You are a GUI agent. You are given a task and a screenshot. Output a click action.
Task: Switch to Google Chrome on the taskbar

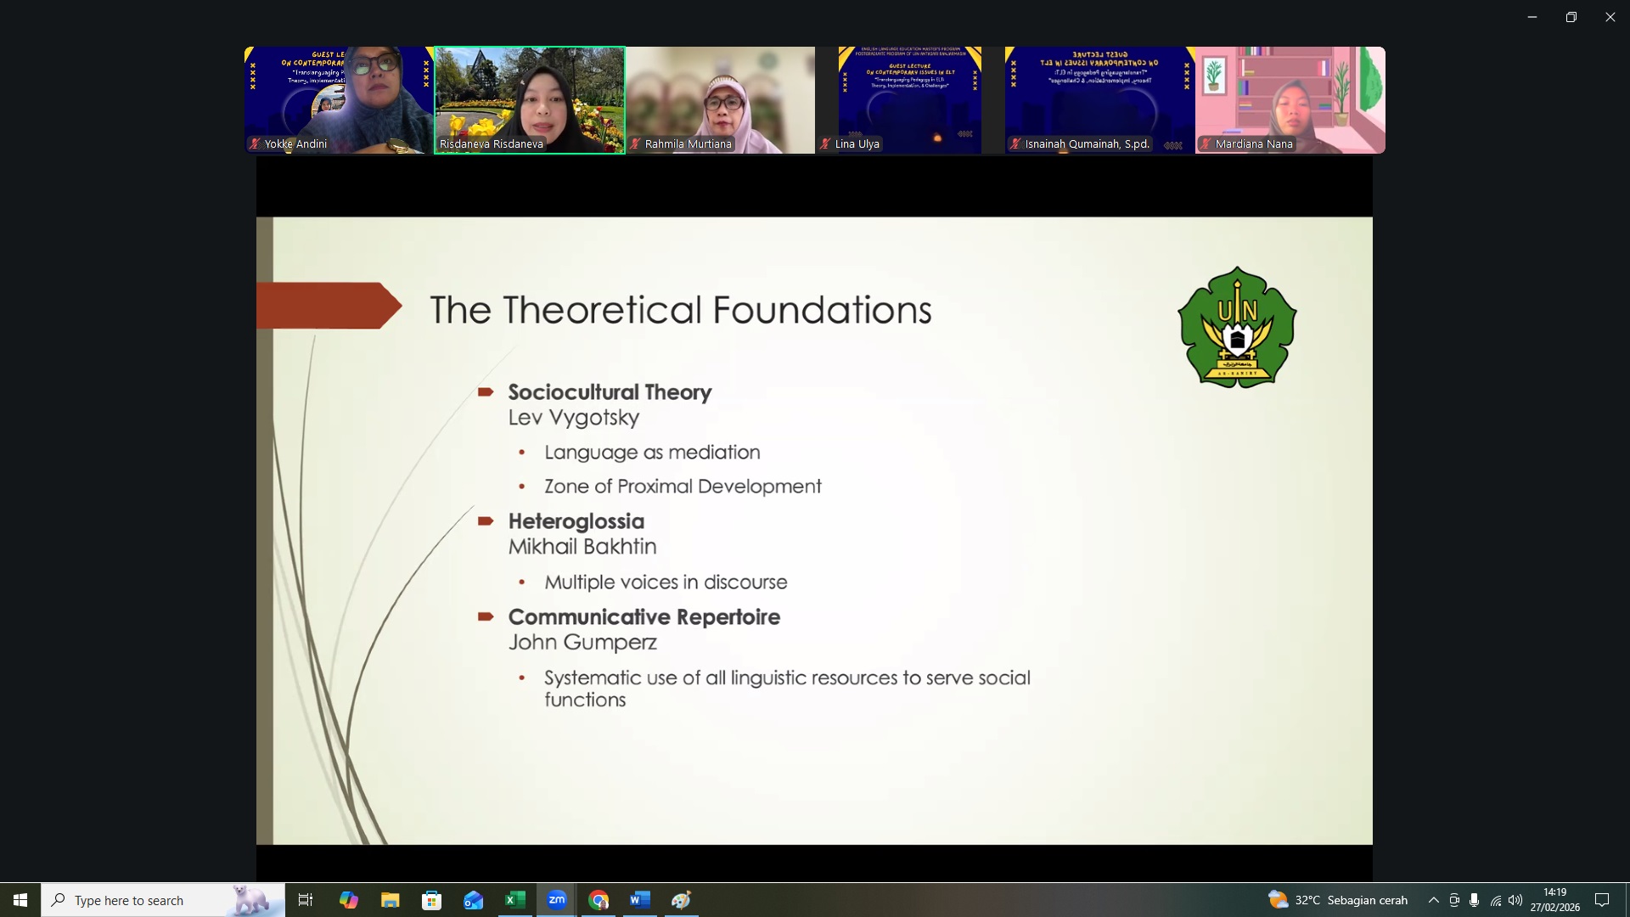599,900
